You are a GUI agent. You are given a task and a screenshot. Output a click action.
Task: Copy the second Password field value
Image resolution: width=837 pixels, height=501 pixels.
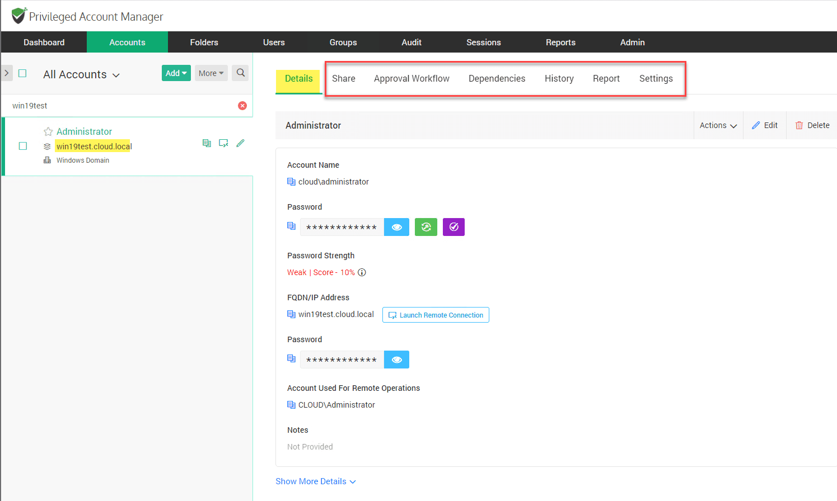point(291,358)
